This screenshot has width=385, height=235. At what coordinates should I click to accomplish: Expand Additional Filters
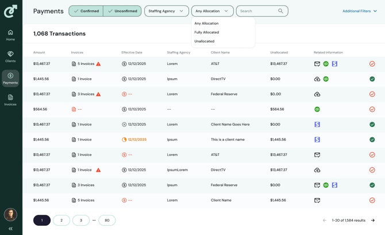point(360,11)
